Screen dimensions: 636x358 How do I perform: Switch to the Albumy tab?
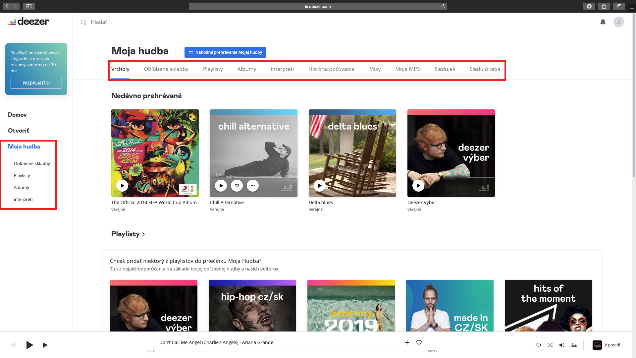pyautogui.click(x=247, y=69)
